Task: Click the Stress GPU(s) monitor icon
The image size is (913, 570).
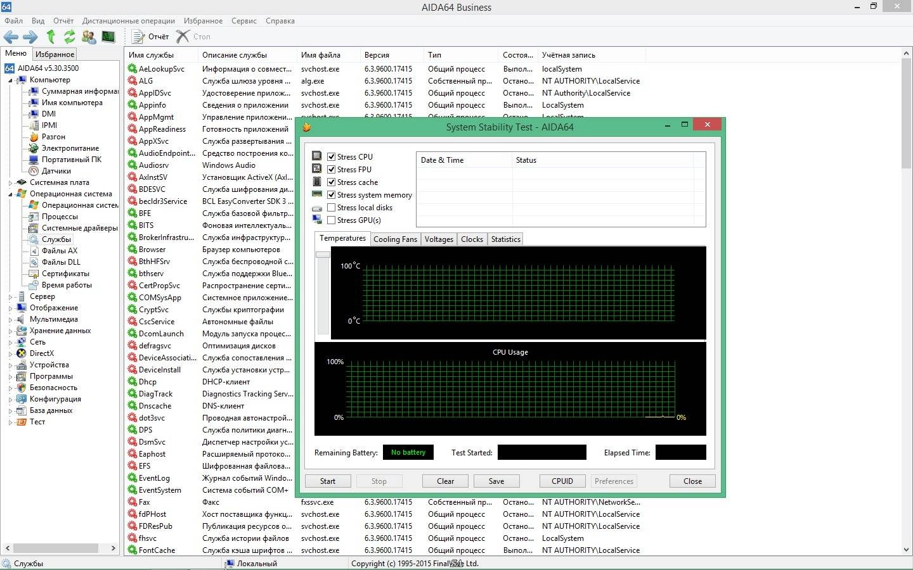Action: (317, 219)
